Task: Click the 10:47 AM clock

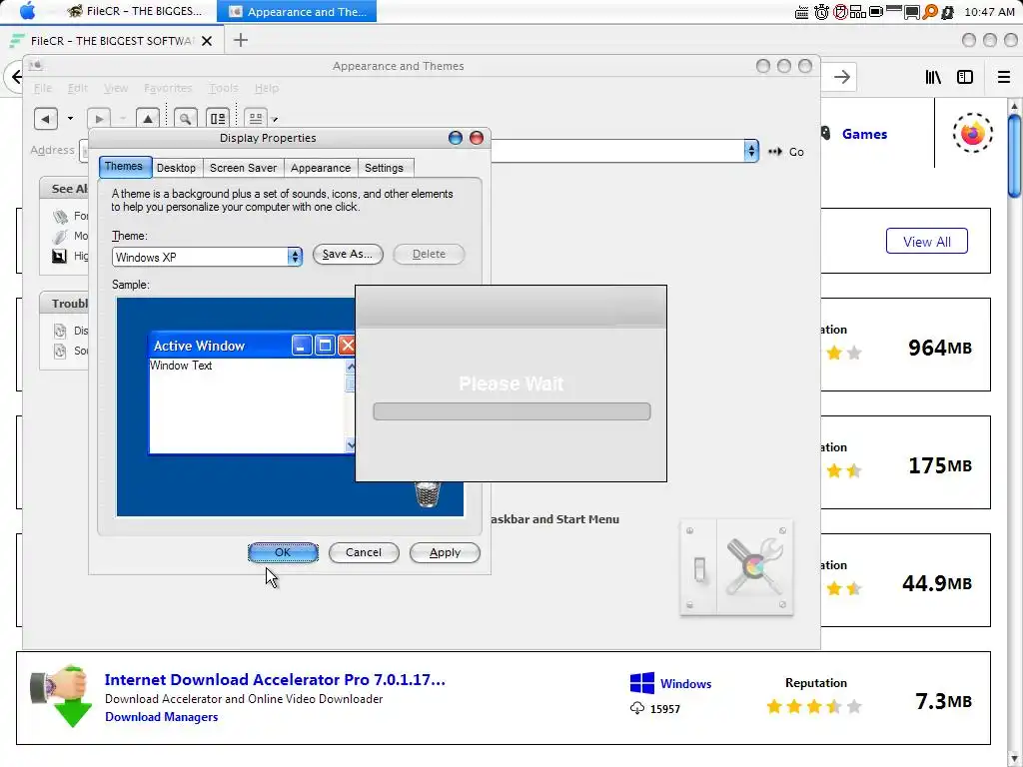Action: point(989,12)
